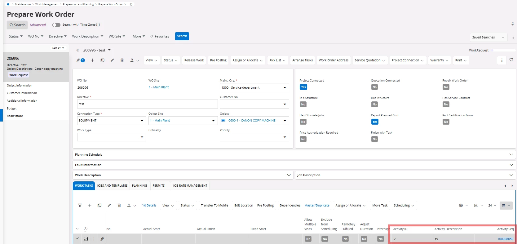Click the Directive input field
Viewport: 517px width, 244px height.
[147, 104]
